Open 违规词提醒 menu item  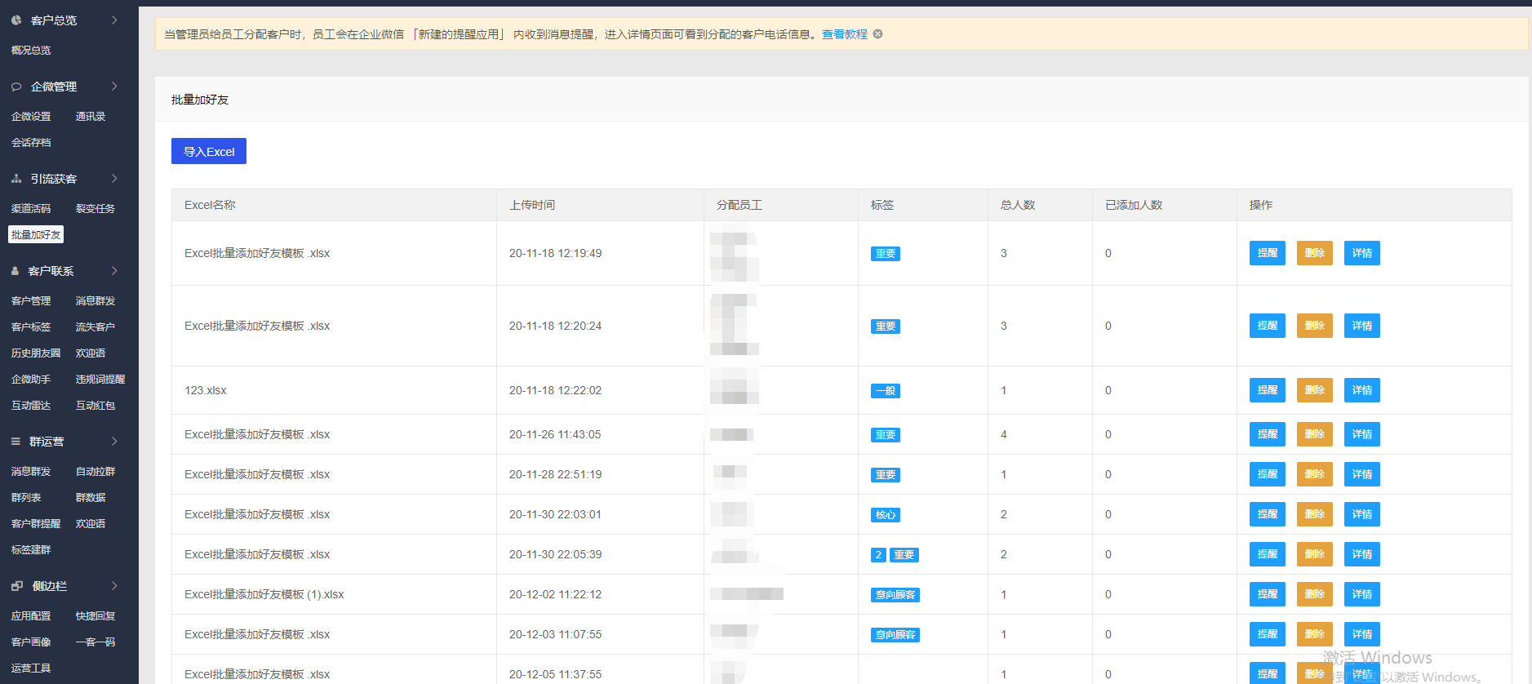pos(100,380)
